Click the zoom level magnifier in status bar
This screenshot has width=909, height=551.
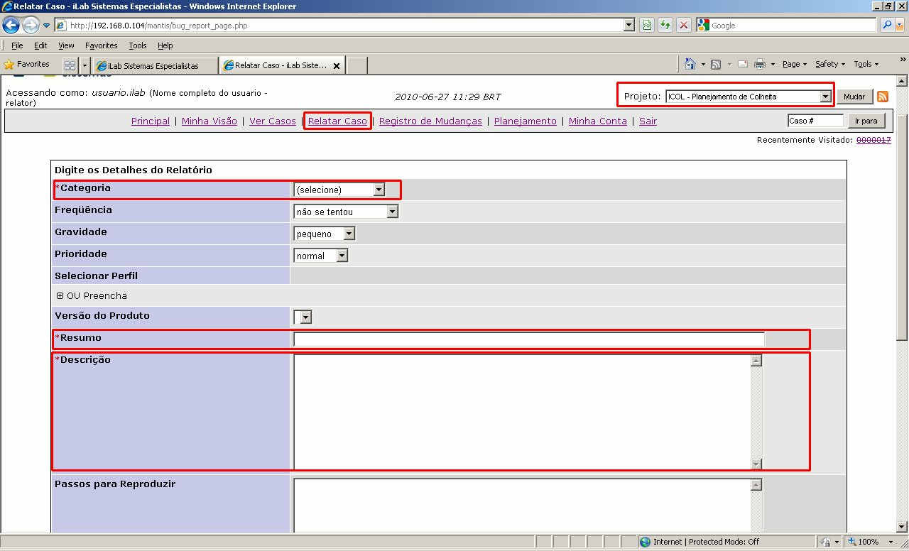(852, 542)
